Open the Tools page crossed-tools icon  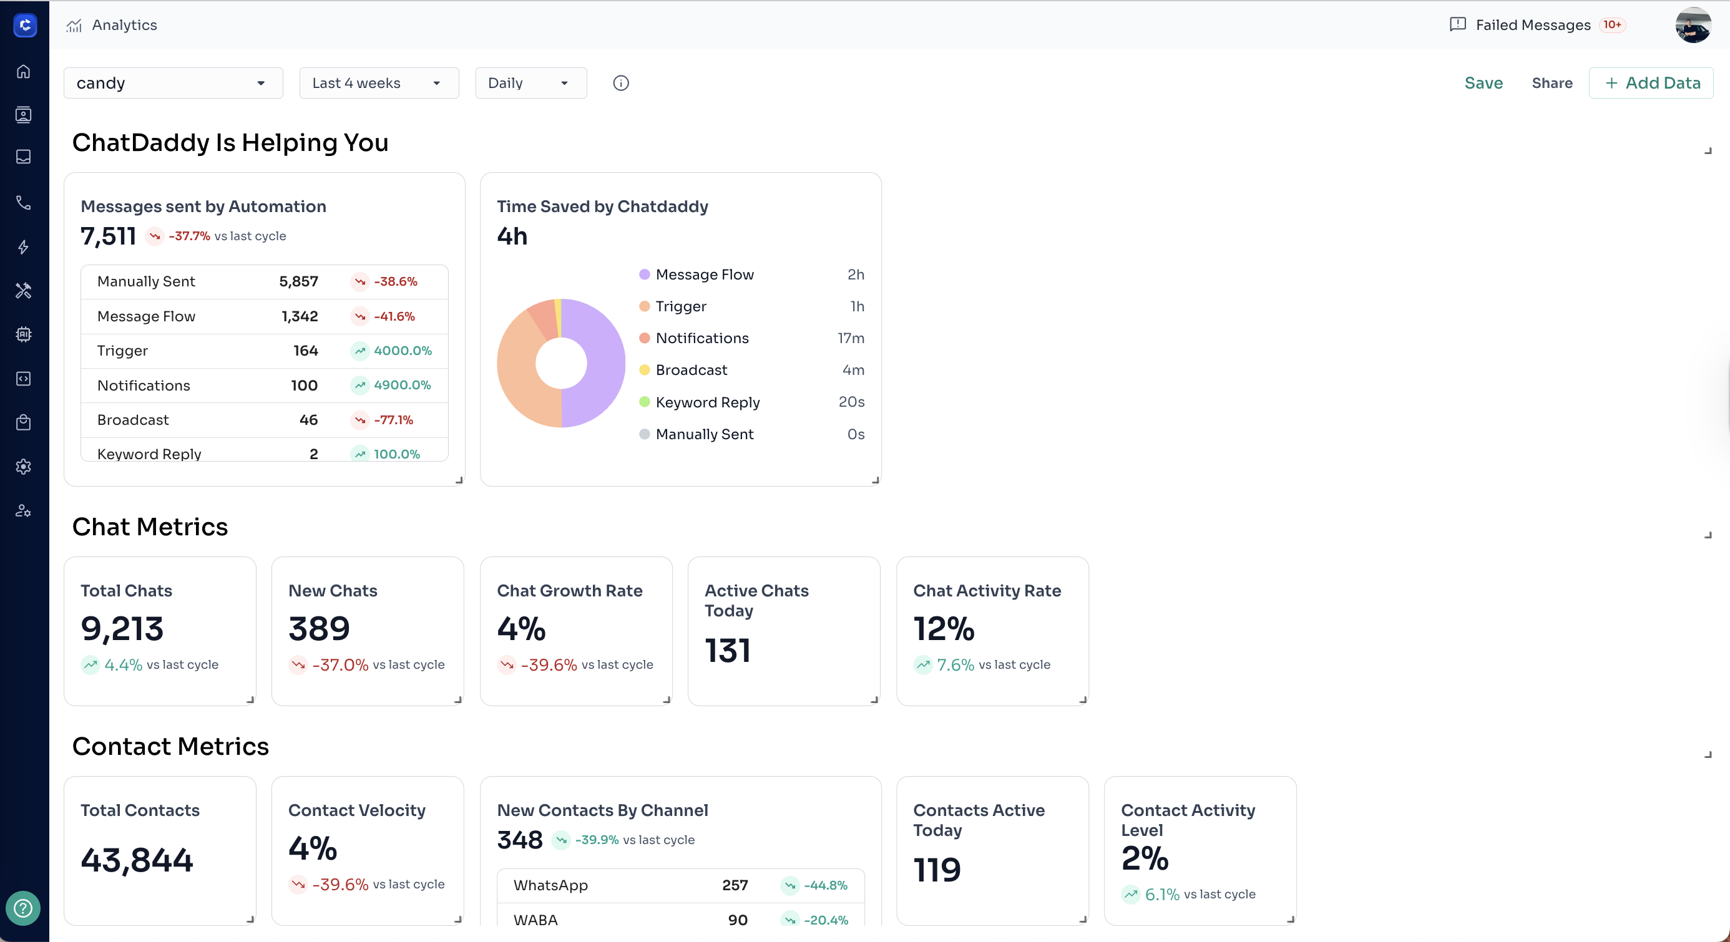pos(24,290)
